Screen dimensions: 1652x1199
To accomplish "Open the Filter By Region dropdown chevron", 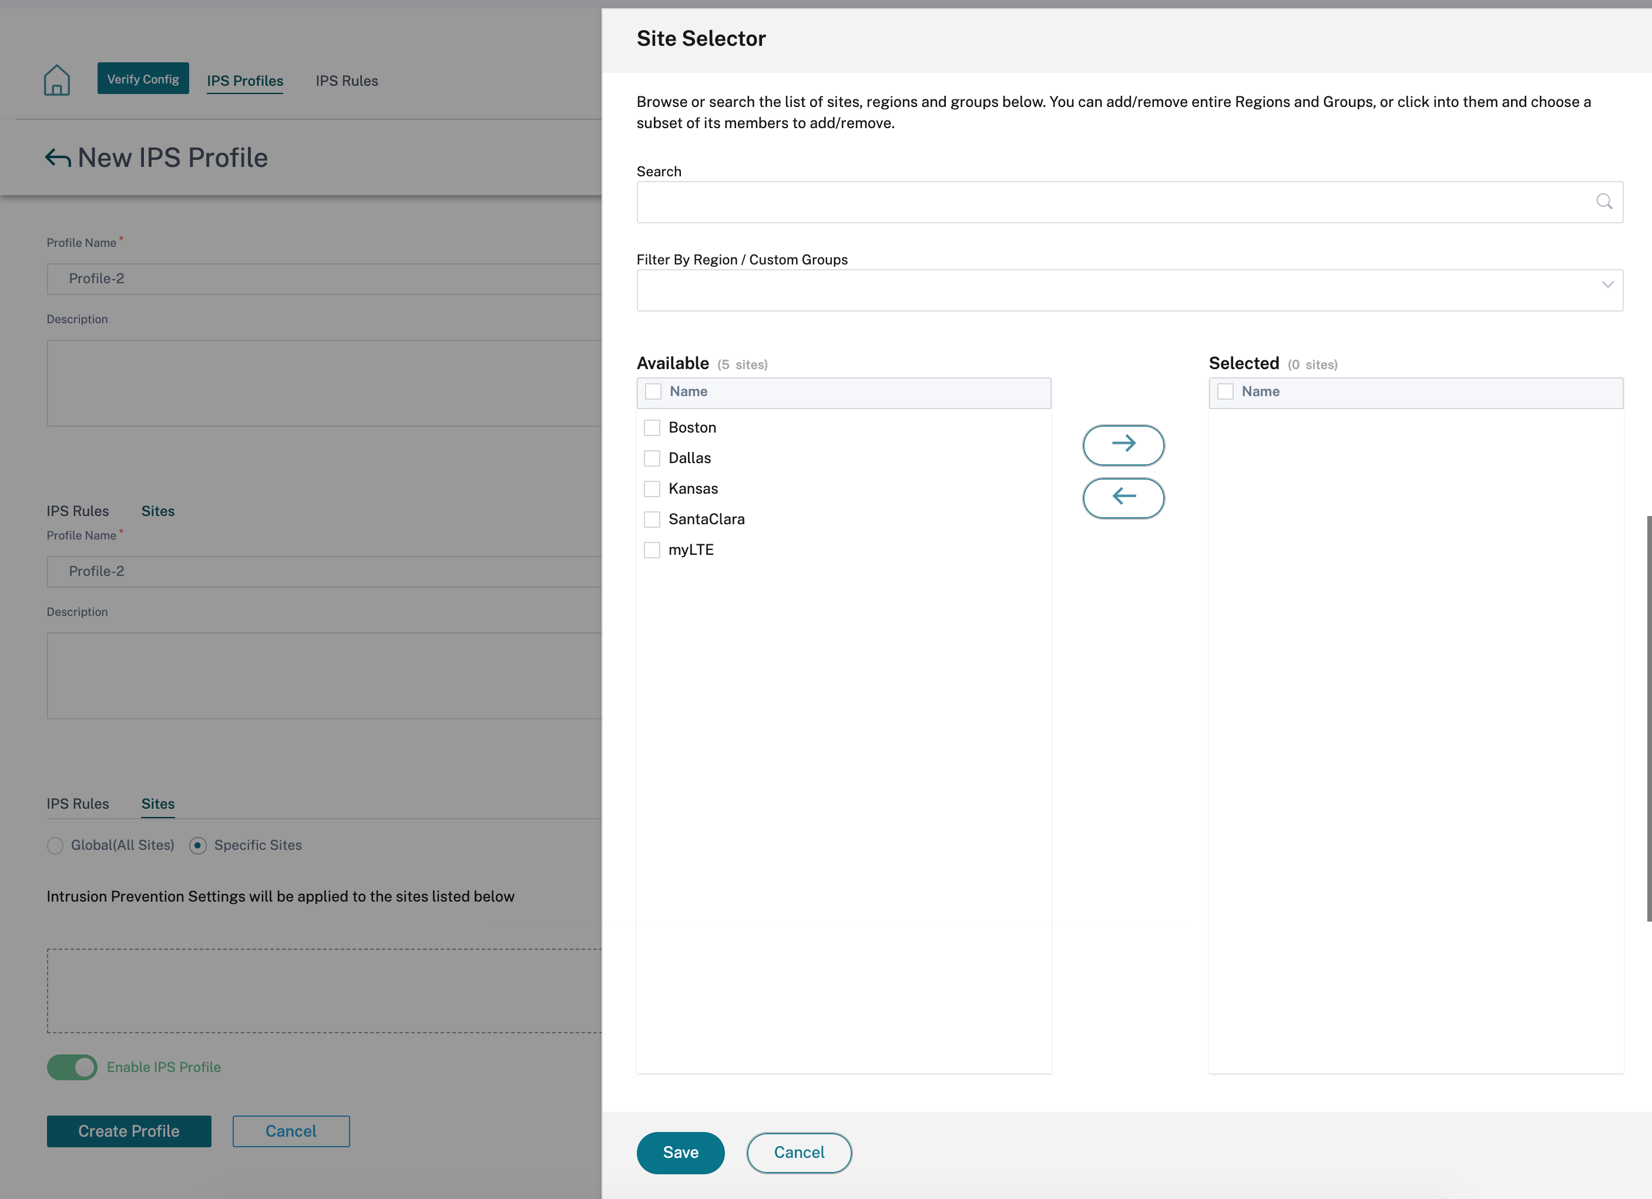I will (x=1607, y=285).
